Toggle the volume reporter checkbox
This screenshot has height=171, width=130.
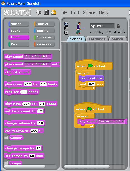pyautogui.click(x=6, y=138)
